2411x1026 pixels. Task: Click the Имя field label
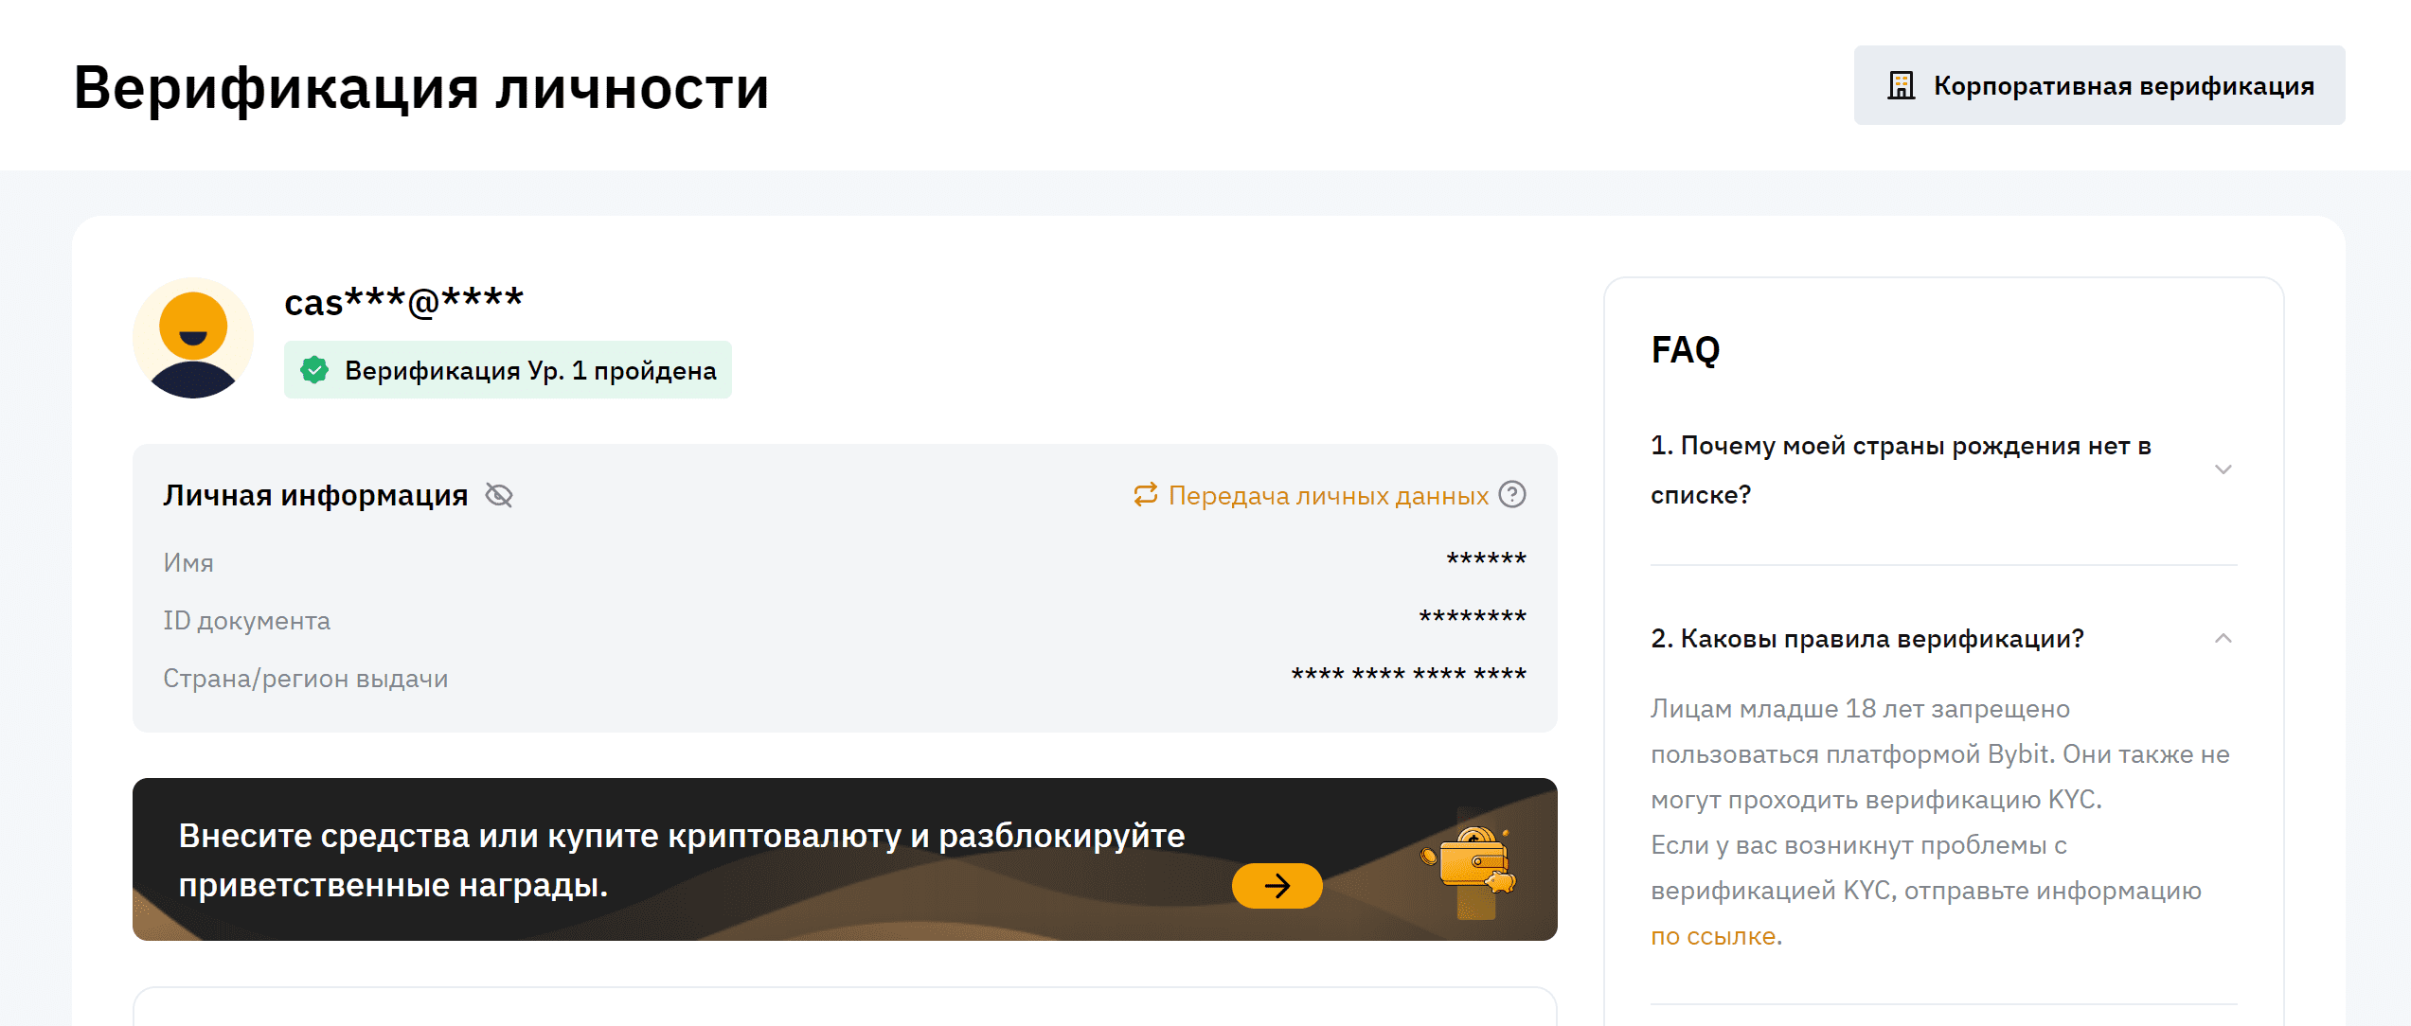[188, 563]
